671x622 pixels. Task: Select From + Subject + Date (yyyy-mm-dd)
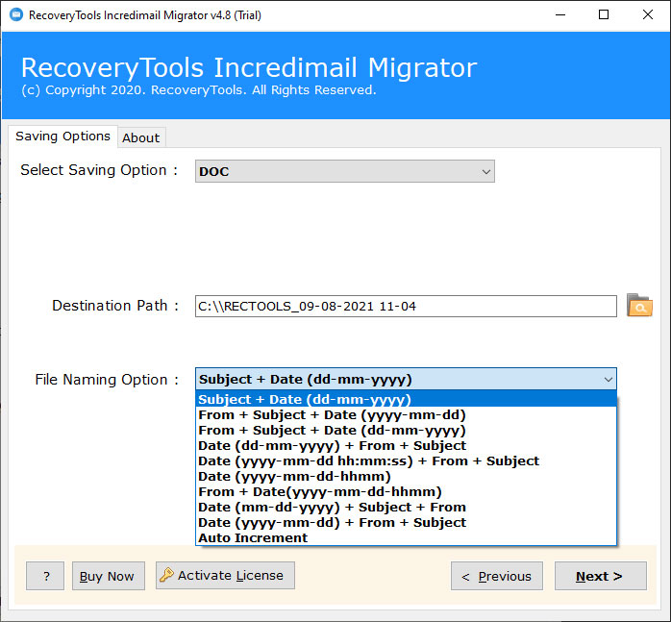[406, 414]
